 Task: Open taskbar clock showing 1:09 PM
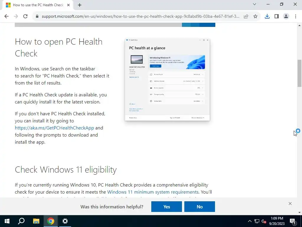[277, 221]
